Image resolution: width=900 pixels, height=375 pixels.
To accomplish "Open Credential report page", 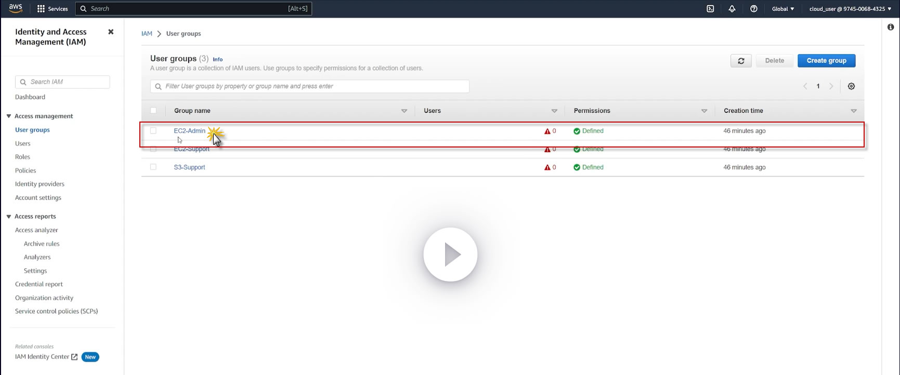I will [39, 284].
